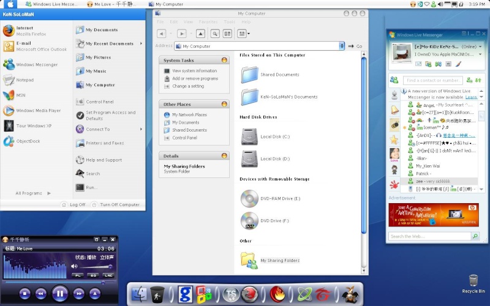Image resolution: width=490 pixels, height=306 pixels.
Task: Click the Learn link in Messenger notice
Action: (471, 97)
